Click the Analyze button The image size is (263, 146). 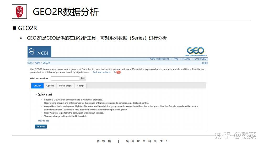click(41, 127)
